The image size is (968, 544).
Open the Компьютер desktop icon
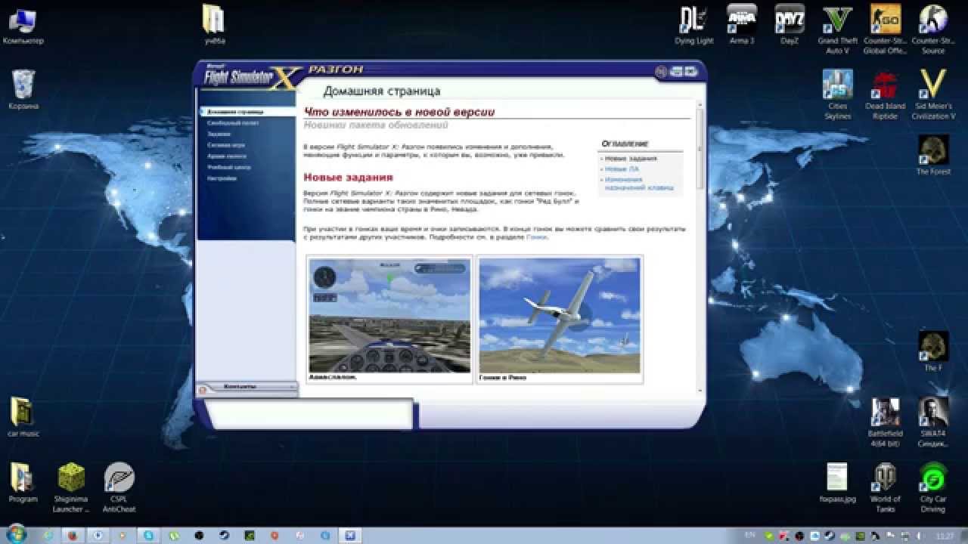(23, 25)
